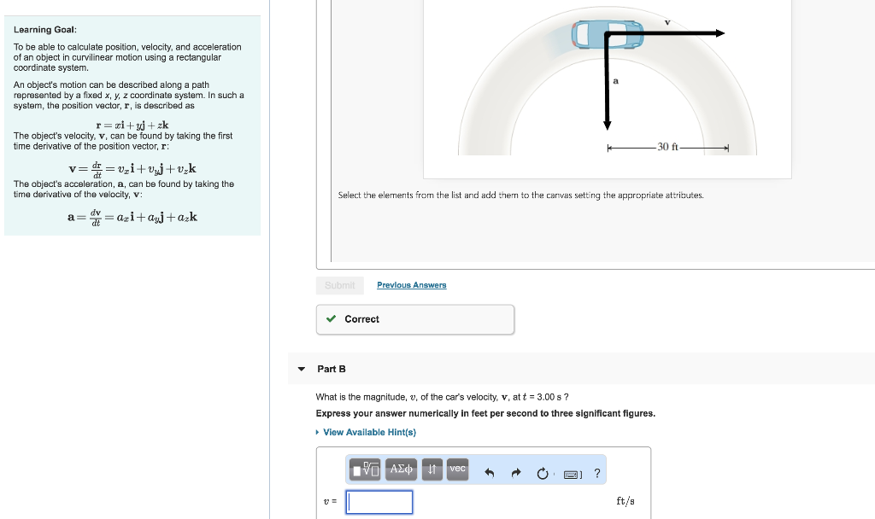Image resolution: width=875 pixels, height=519 pixels.
Task: Select the equation template icon
Action: [364, 469]
